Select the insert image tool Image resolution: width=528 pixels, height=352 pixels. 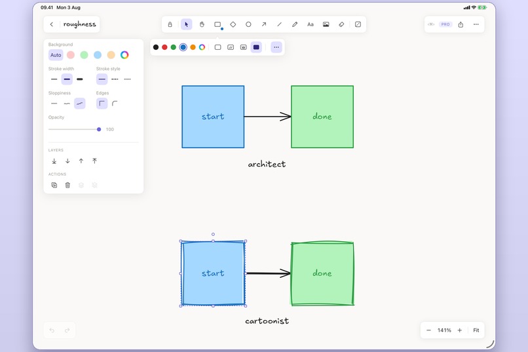(326, 24)
